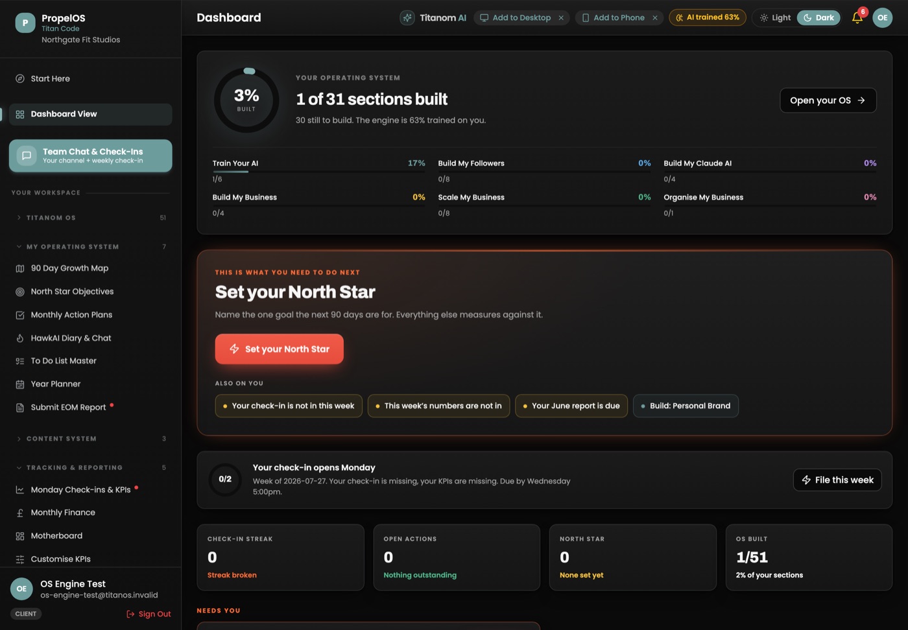Select 'Build: Personal Brand' chip
The height and width of the screenshot is (630, 908).
pyautogui.click(x=686, y=406)
